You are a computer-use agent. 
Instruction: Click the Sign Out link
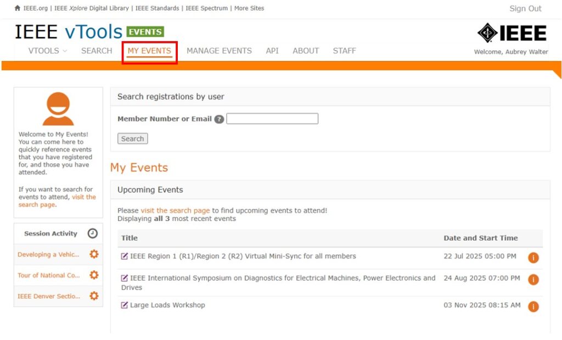pyautogui.click(x=525, y=9)
